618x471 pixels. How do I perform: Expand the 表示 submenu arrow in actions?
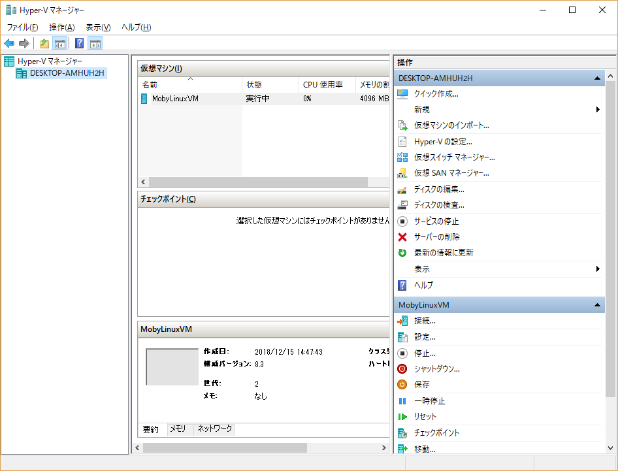(x=598, y=268)
